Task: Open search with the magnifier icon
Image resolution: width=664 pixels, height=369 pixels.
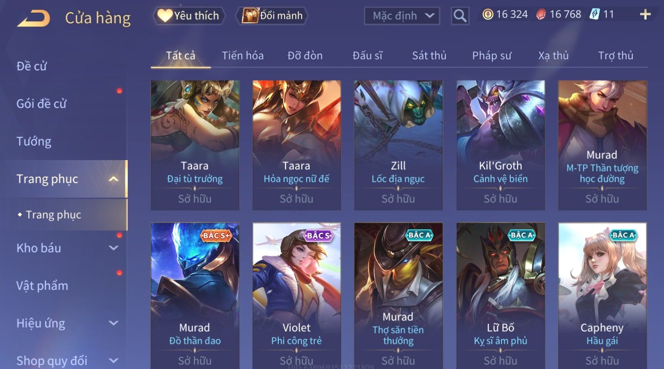Action: (460, 16)
